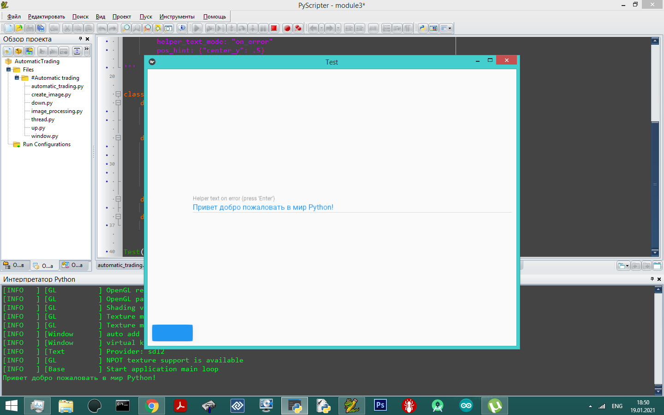Navigate forward with the toolbar right arrow
This screenshot has height=415, width=664.
coord(329,28)
